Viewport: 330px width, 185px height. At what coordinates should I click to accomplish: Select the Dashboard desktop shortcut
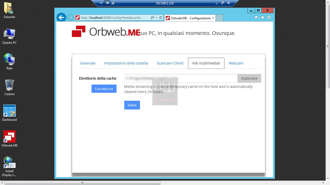coord(9,113)
